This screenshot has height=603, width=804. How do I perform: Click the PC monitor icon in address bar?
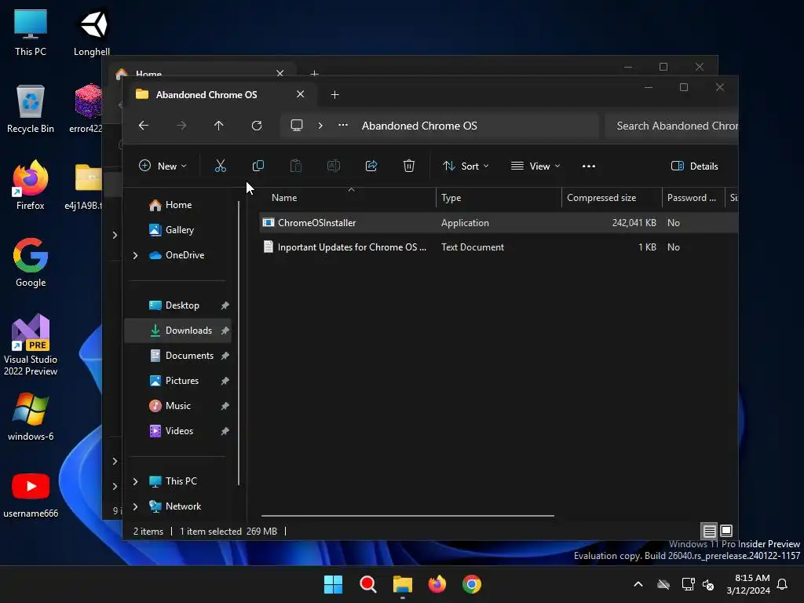pos(297,126)
